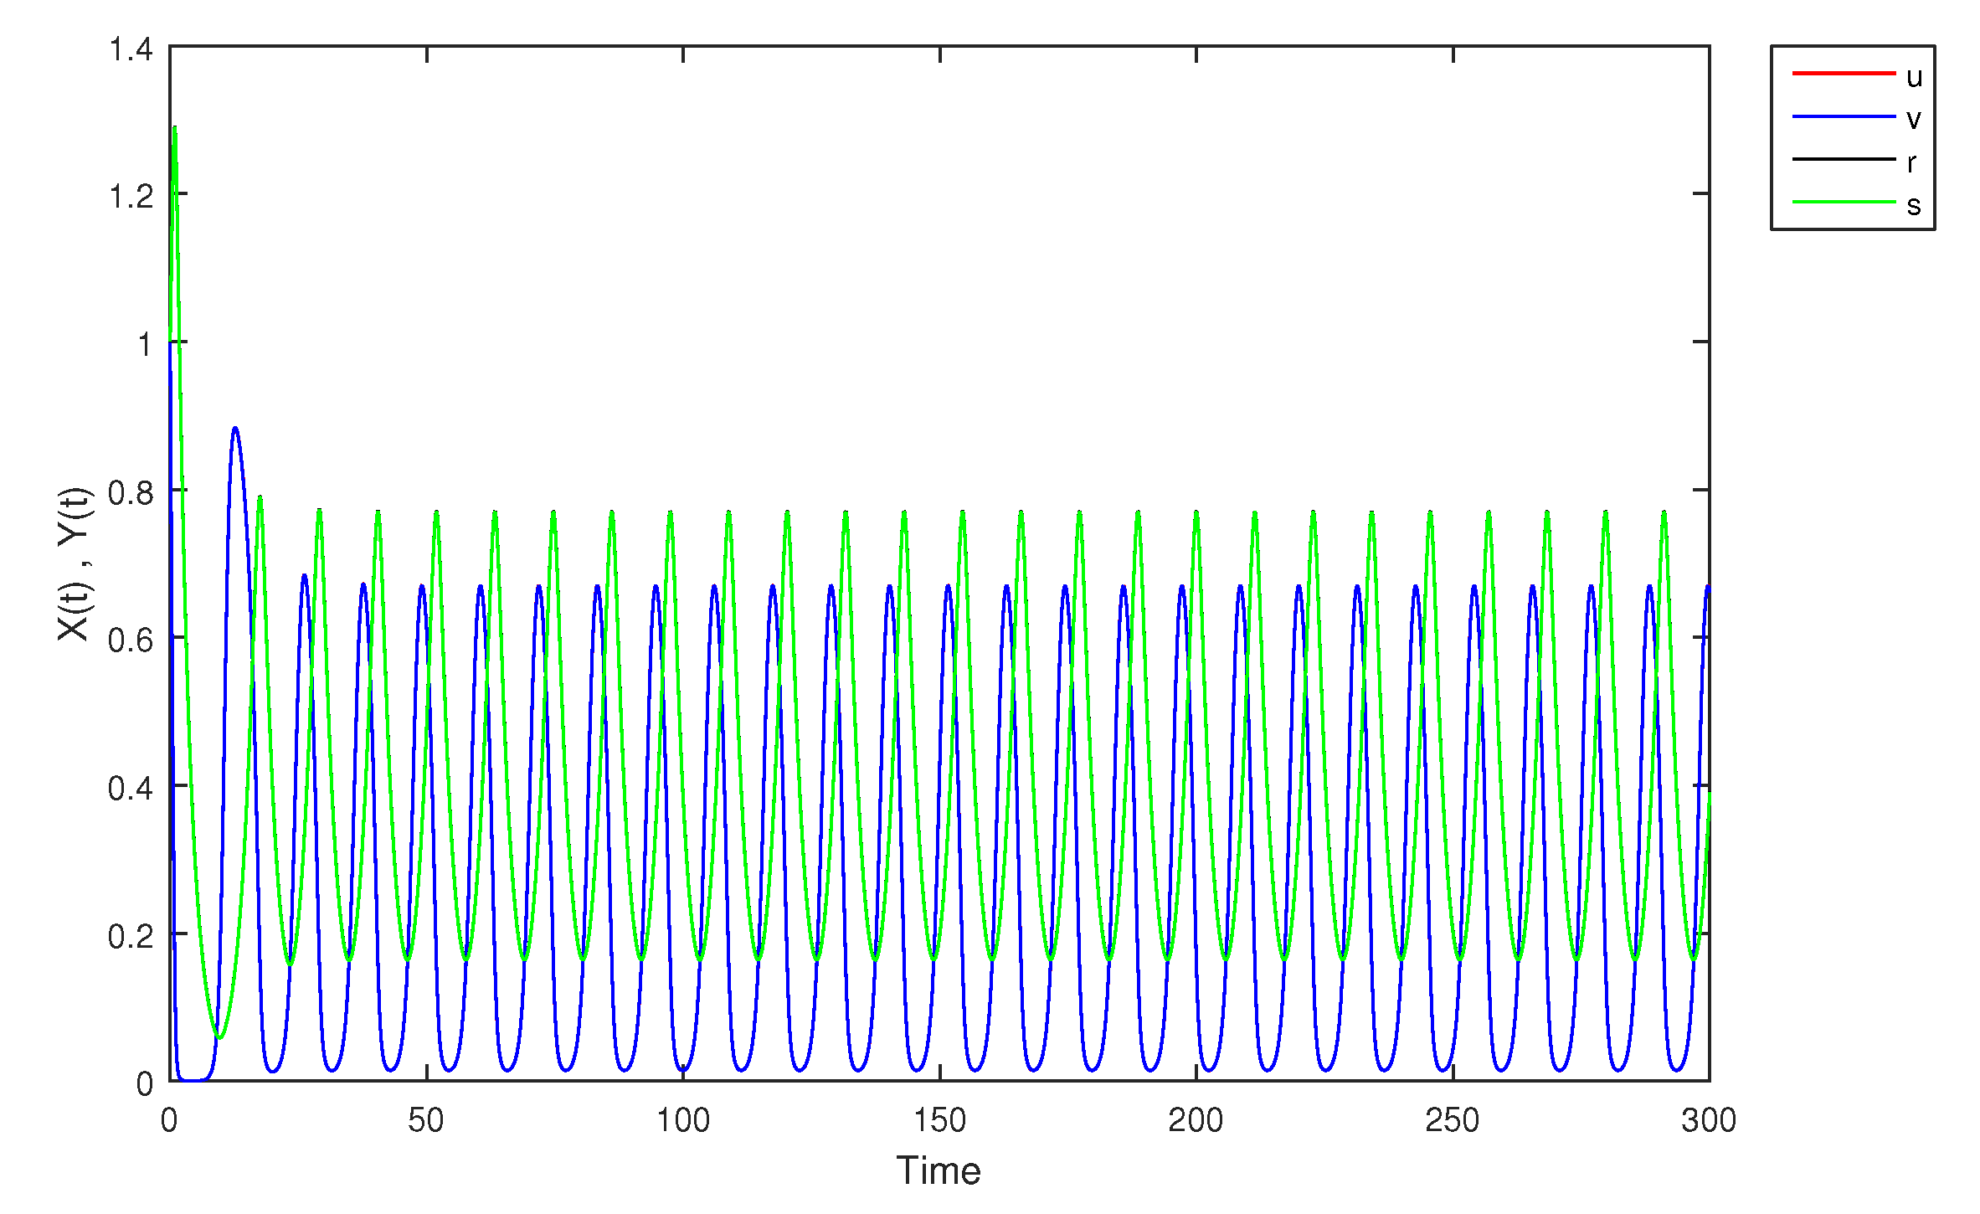Click the x-axis tick label 150
Image resolution: width=1980 pixels, height=1214 pixels.
pos(939,1120)
